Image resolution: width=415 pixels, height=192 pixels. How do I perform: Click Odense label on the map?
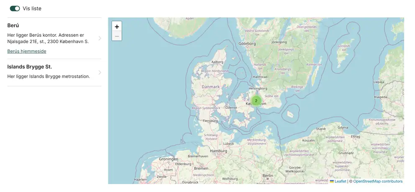tap(231, 108)
